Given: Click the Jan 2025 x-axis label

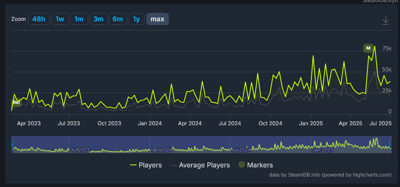Looking at the screenshot, I should point(311,123).
